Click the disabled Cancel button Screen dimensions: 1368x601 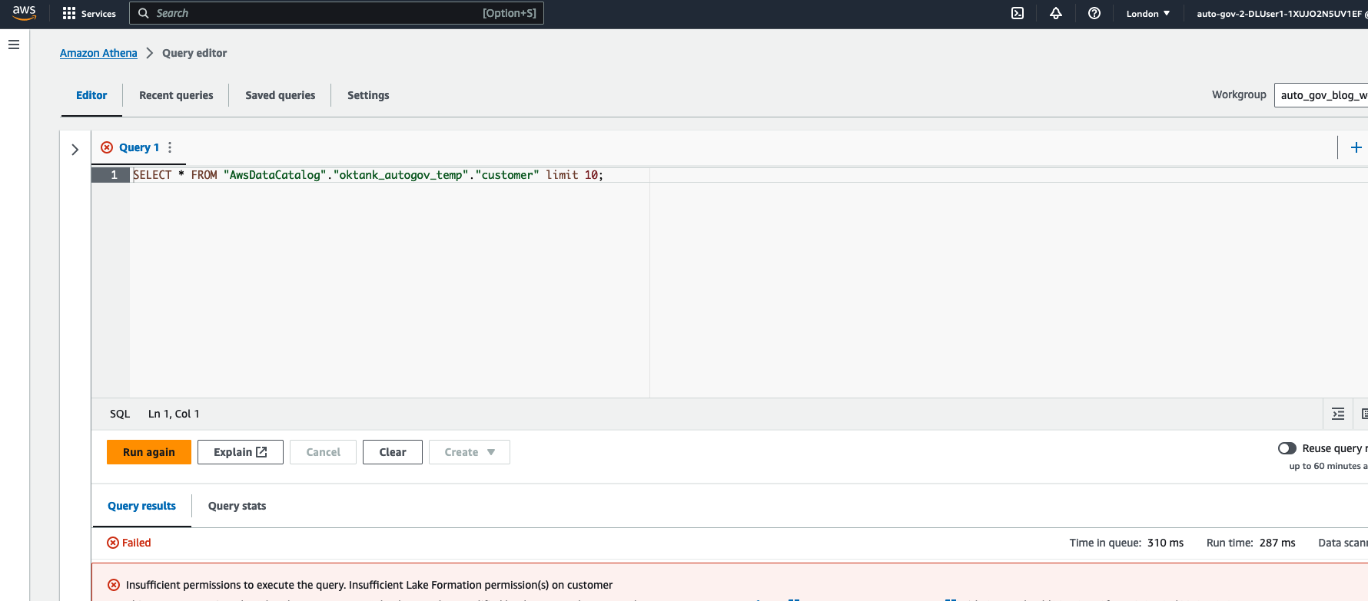[x=323, y=452]
